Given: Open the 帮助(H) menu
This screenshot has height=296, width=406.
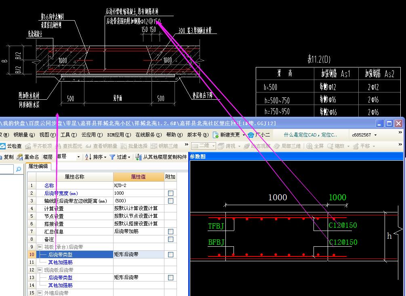Looking at the screenshot, I should pos(175,135).
